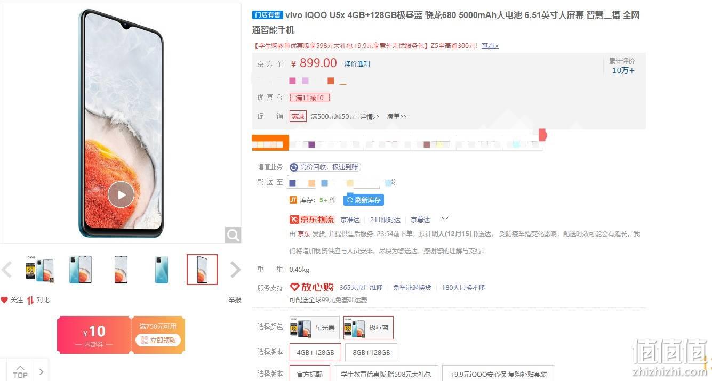Open promotion 详情>> link
Image resolution: width=712 pixels, height=381 pixels.
click(369, 116)
